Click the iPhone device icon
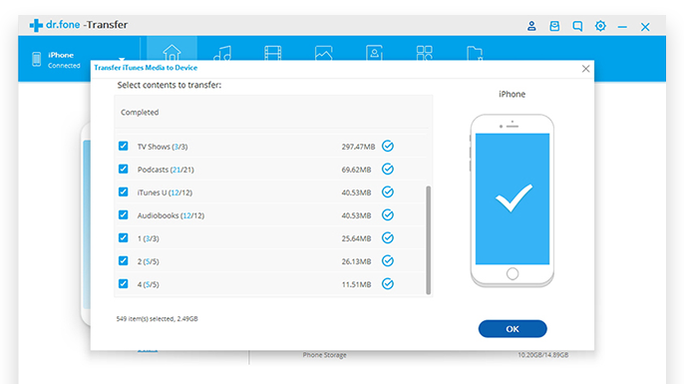The image size is (684, 384). coord(37,60)
